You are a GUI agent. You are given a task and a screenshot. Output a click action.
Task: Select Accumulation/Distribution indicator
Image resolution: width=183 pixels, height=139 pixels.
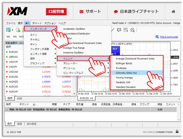pyautogui.click(x=77, y=33)
